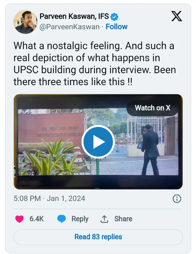196x254 pixels.
Task: Click the share arrow icon
Action: [x=104, y=219]
